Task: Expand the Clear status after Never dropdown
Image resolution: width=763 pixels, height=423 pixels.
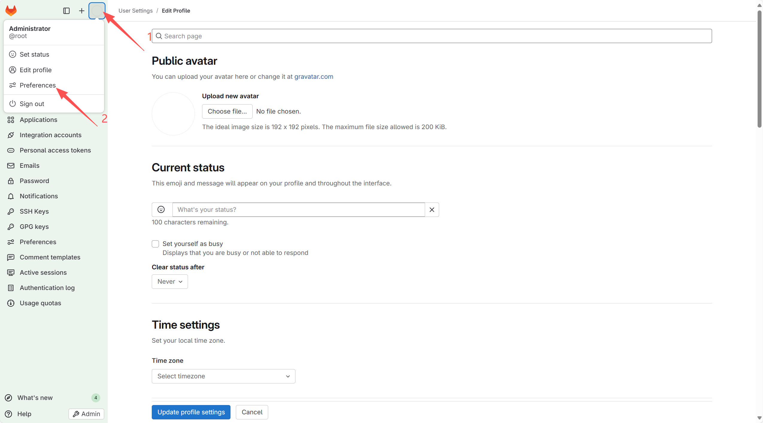Action: [x=170, y=282]
